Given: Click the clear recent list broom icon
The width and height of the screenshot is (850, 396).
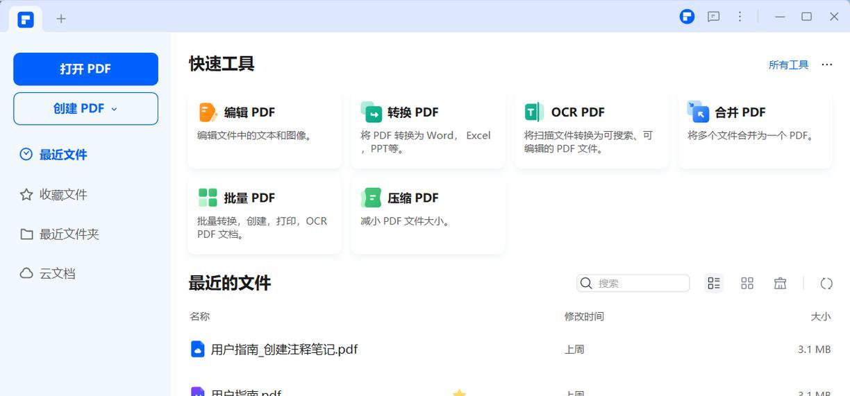Looking at the screenshot, I should pyautogui.click(x=780, y=283).
